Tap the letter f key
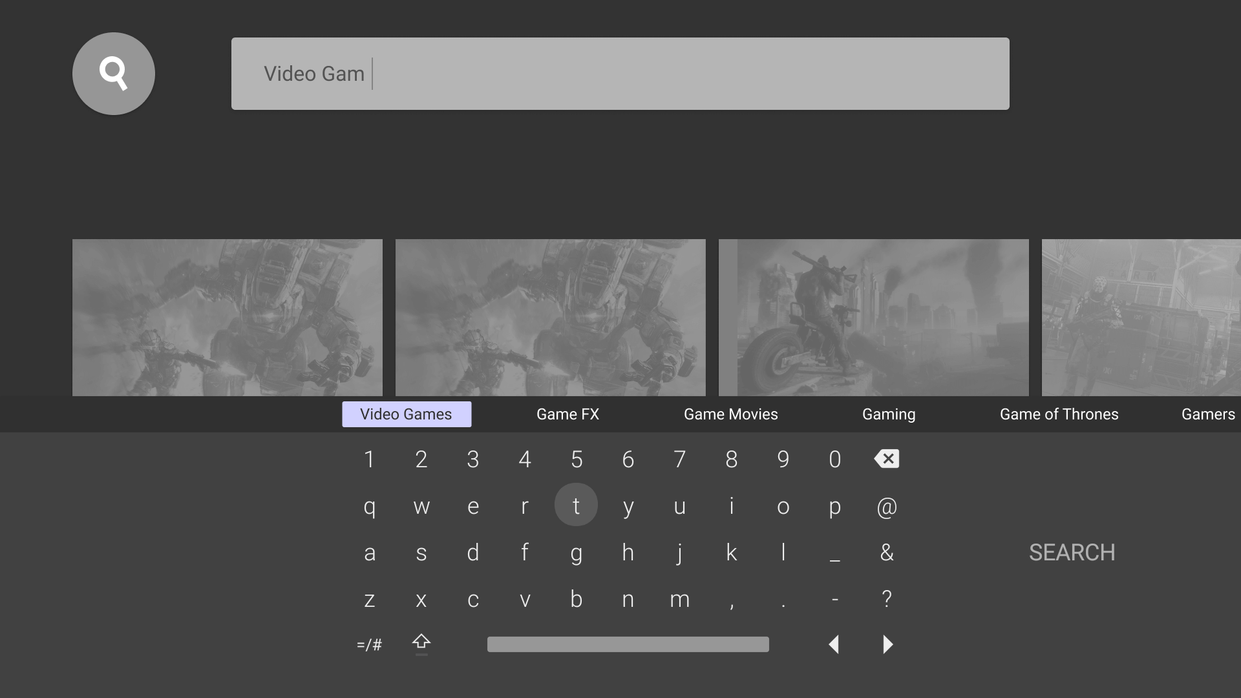The image size is (1241, 698). (x=525, y=553)
